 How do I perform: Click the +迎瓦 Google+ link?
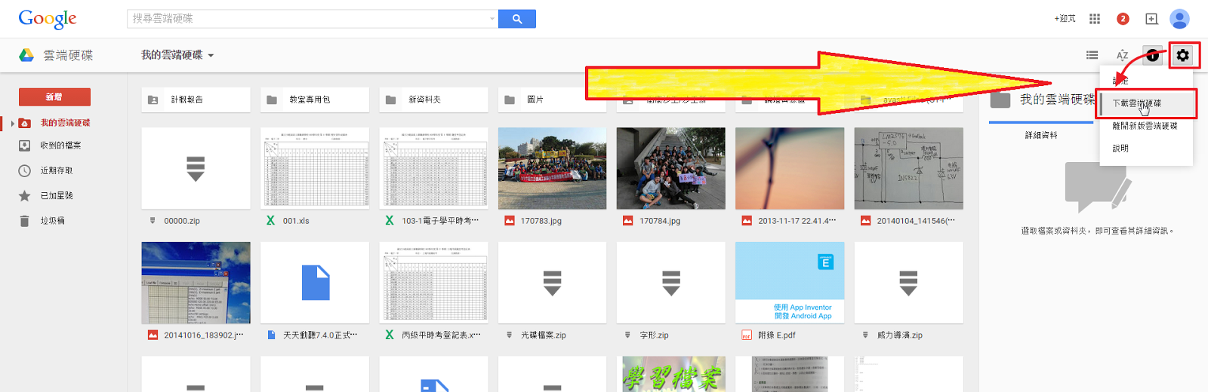click(x=1065, y=19)
